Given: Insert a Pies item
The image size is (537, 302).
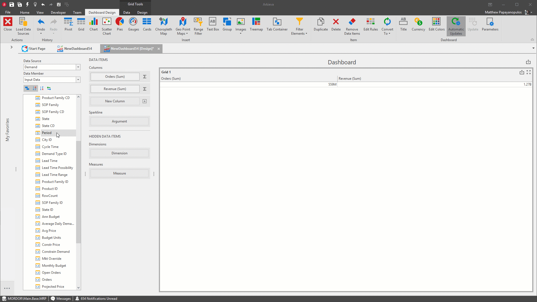Looking at the screenshot, I should tap(120, 24).
